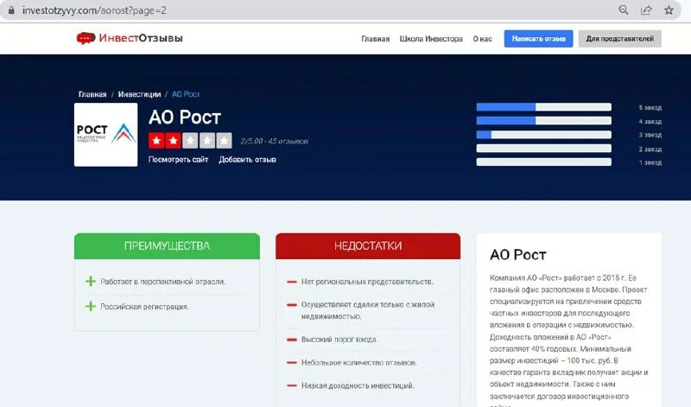Click the Посмотреть сайт link
This screenshot has width=691, height=407.
(178, 160)
